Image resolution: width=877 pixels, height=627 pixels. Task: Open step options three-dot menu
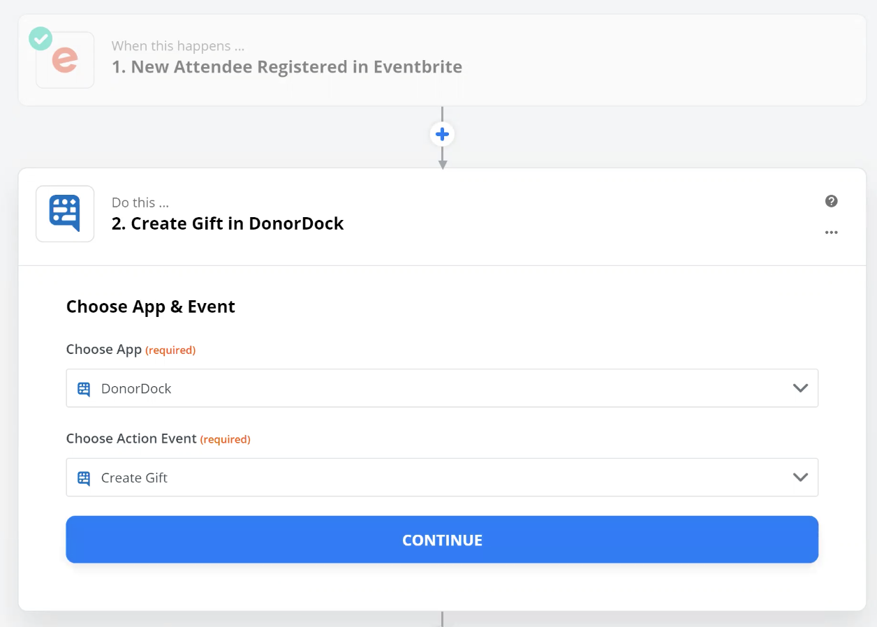click(x=831, y=233)
